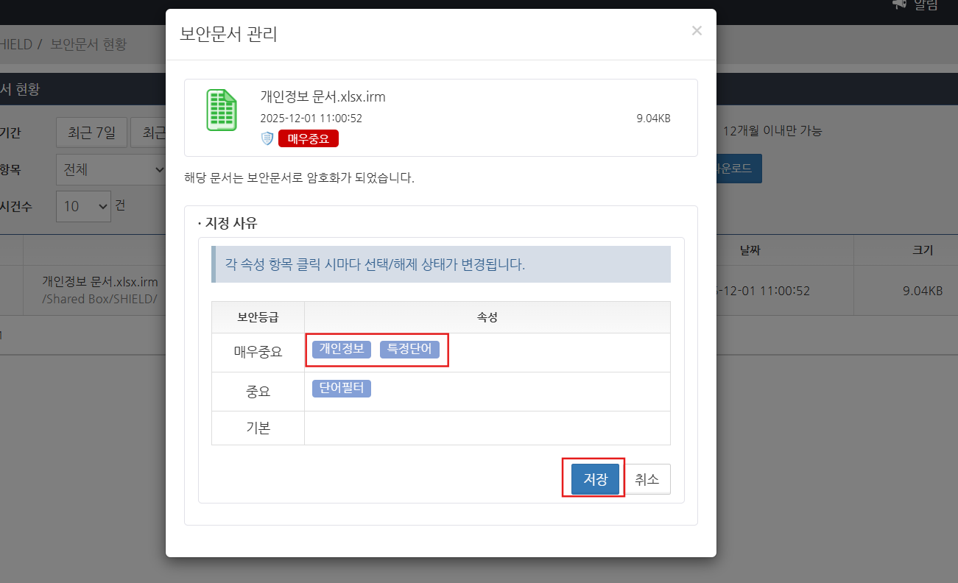The height and width of the screenshot is (583, 958).
Task: Sort by the 크기 column header
Action: pyautogui.click(x=922, y=250)
